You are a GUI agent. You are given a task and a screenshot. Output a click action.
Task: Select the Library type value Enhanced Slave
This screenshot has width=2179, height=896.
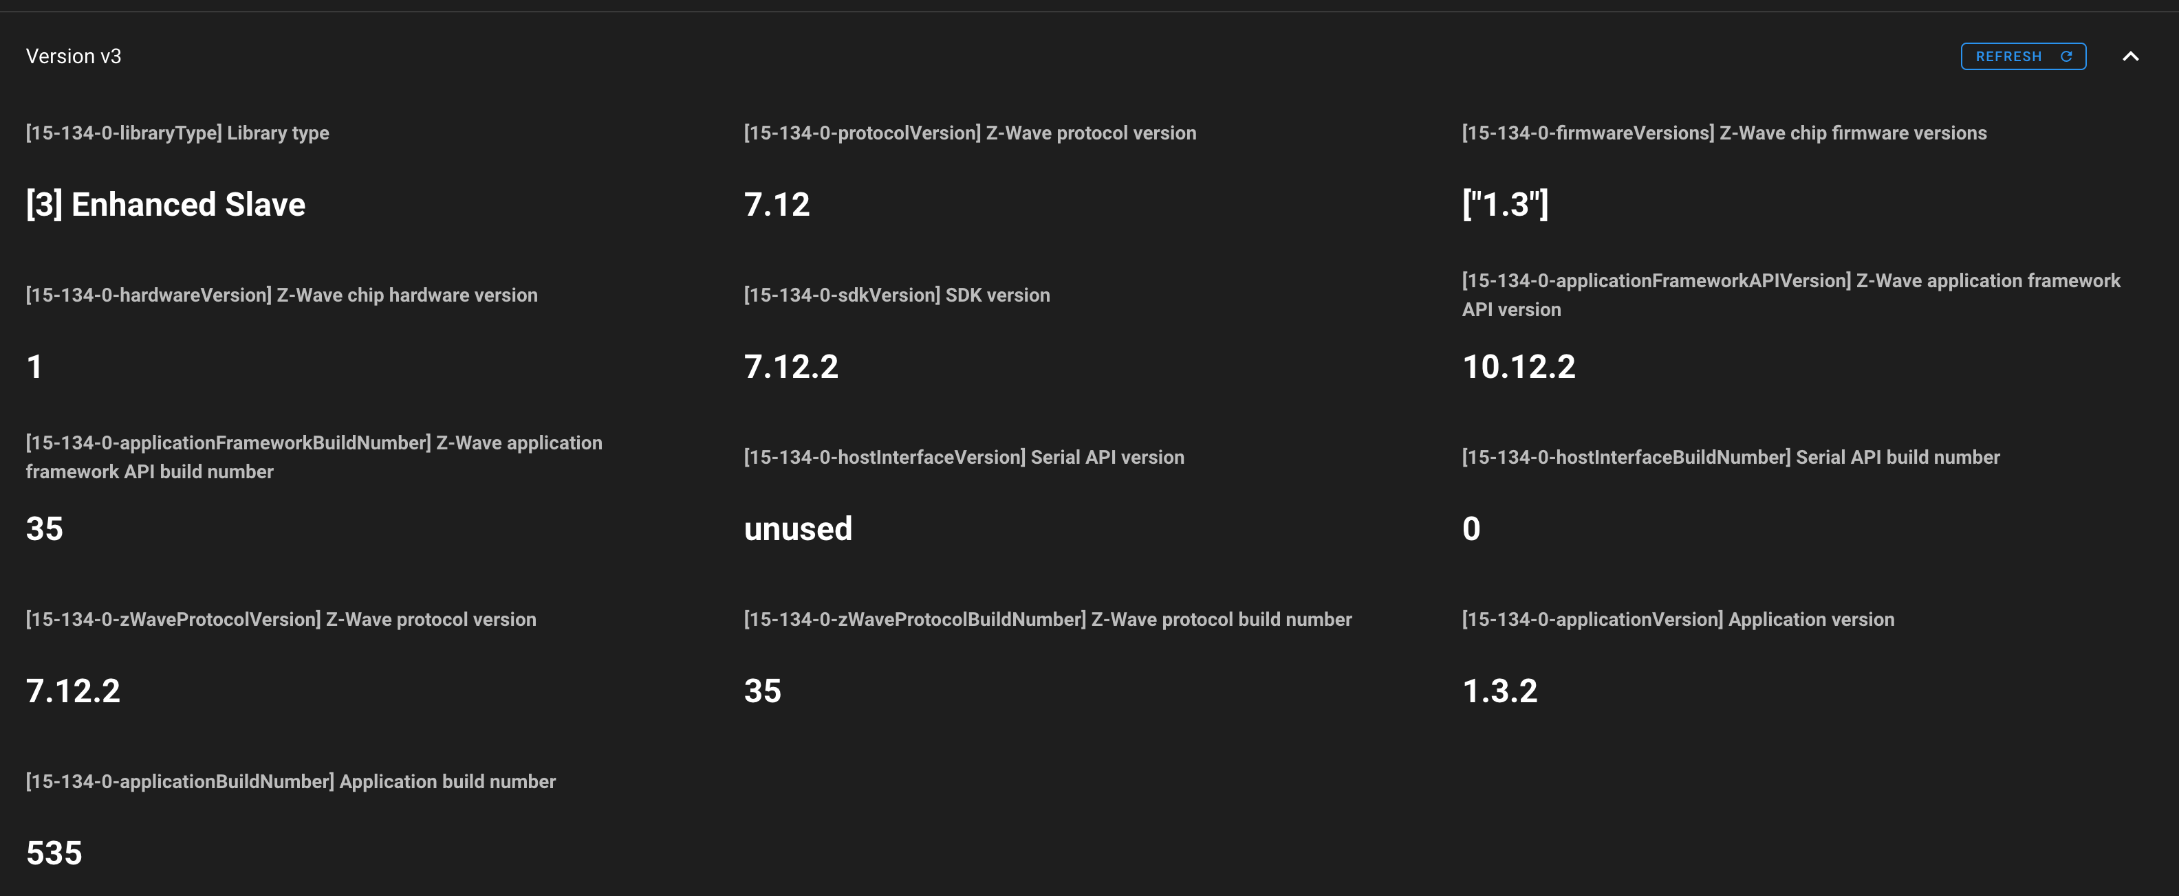165,203
